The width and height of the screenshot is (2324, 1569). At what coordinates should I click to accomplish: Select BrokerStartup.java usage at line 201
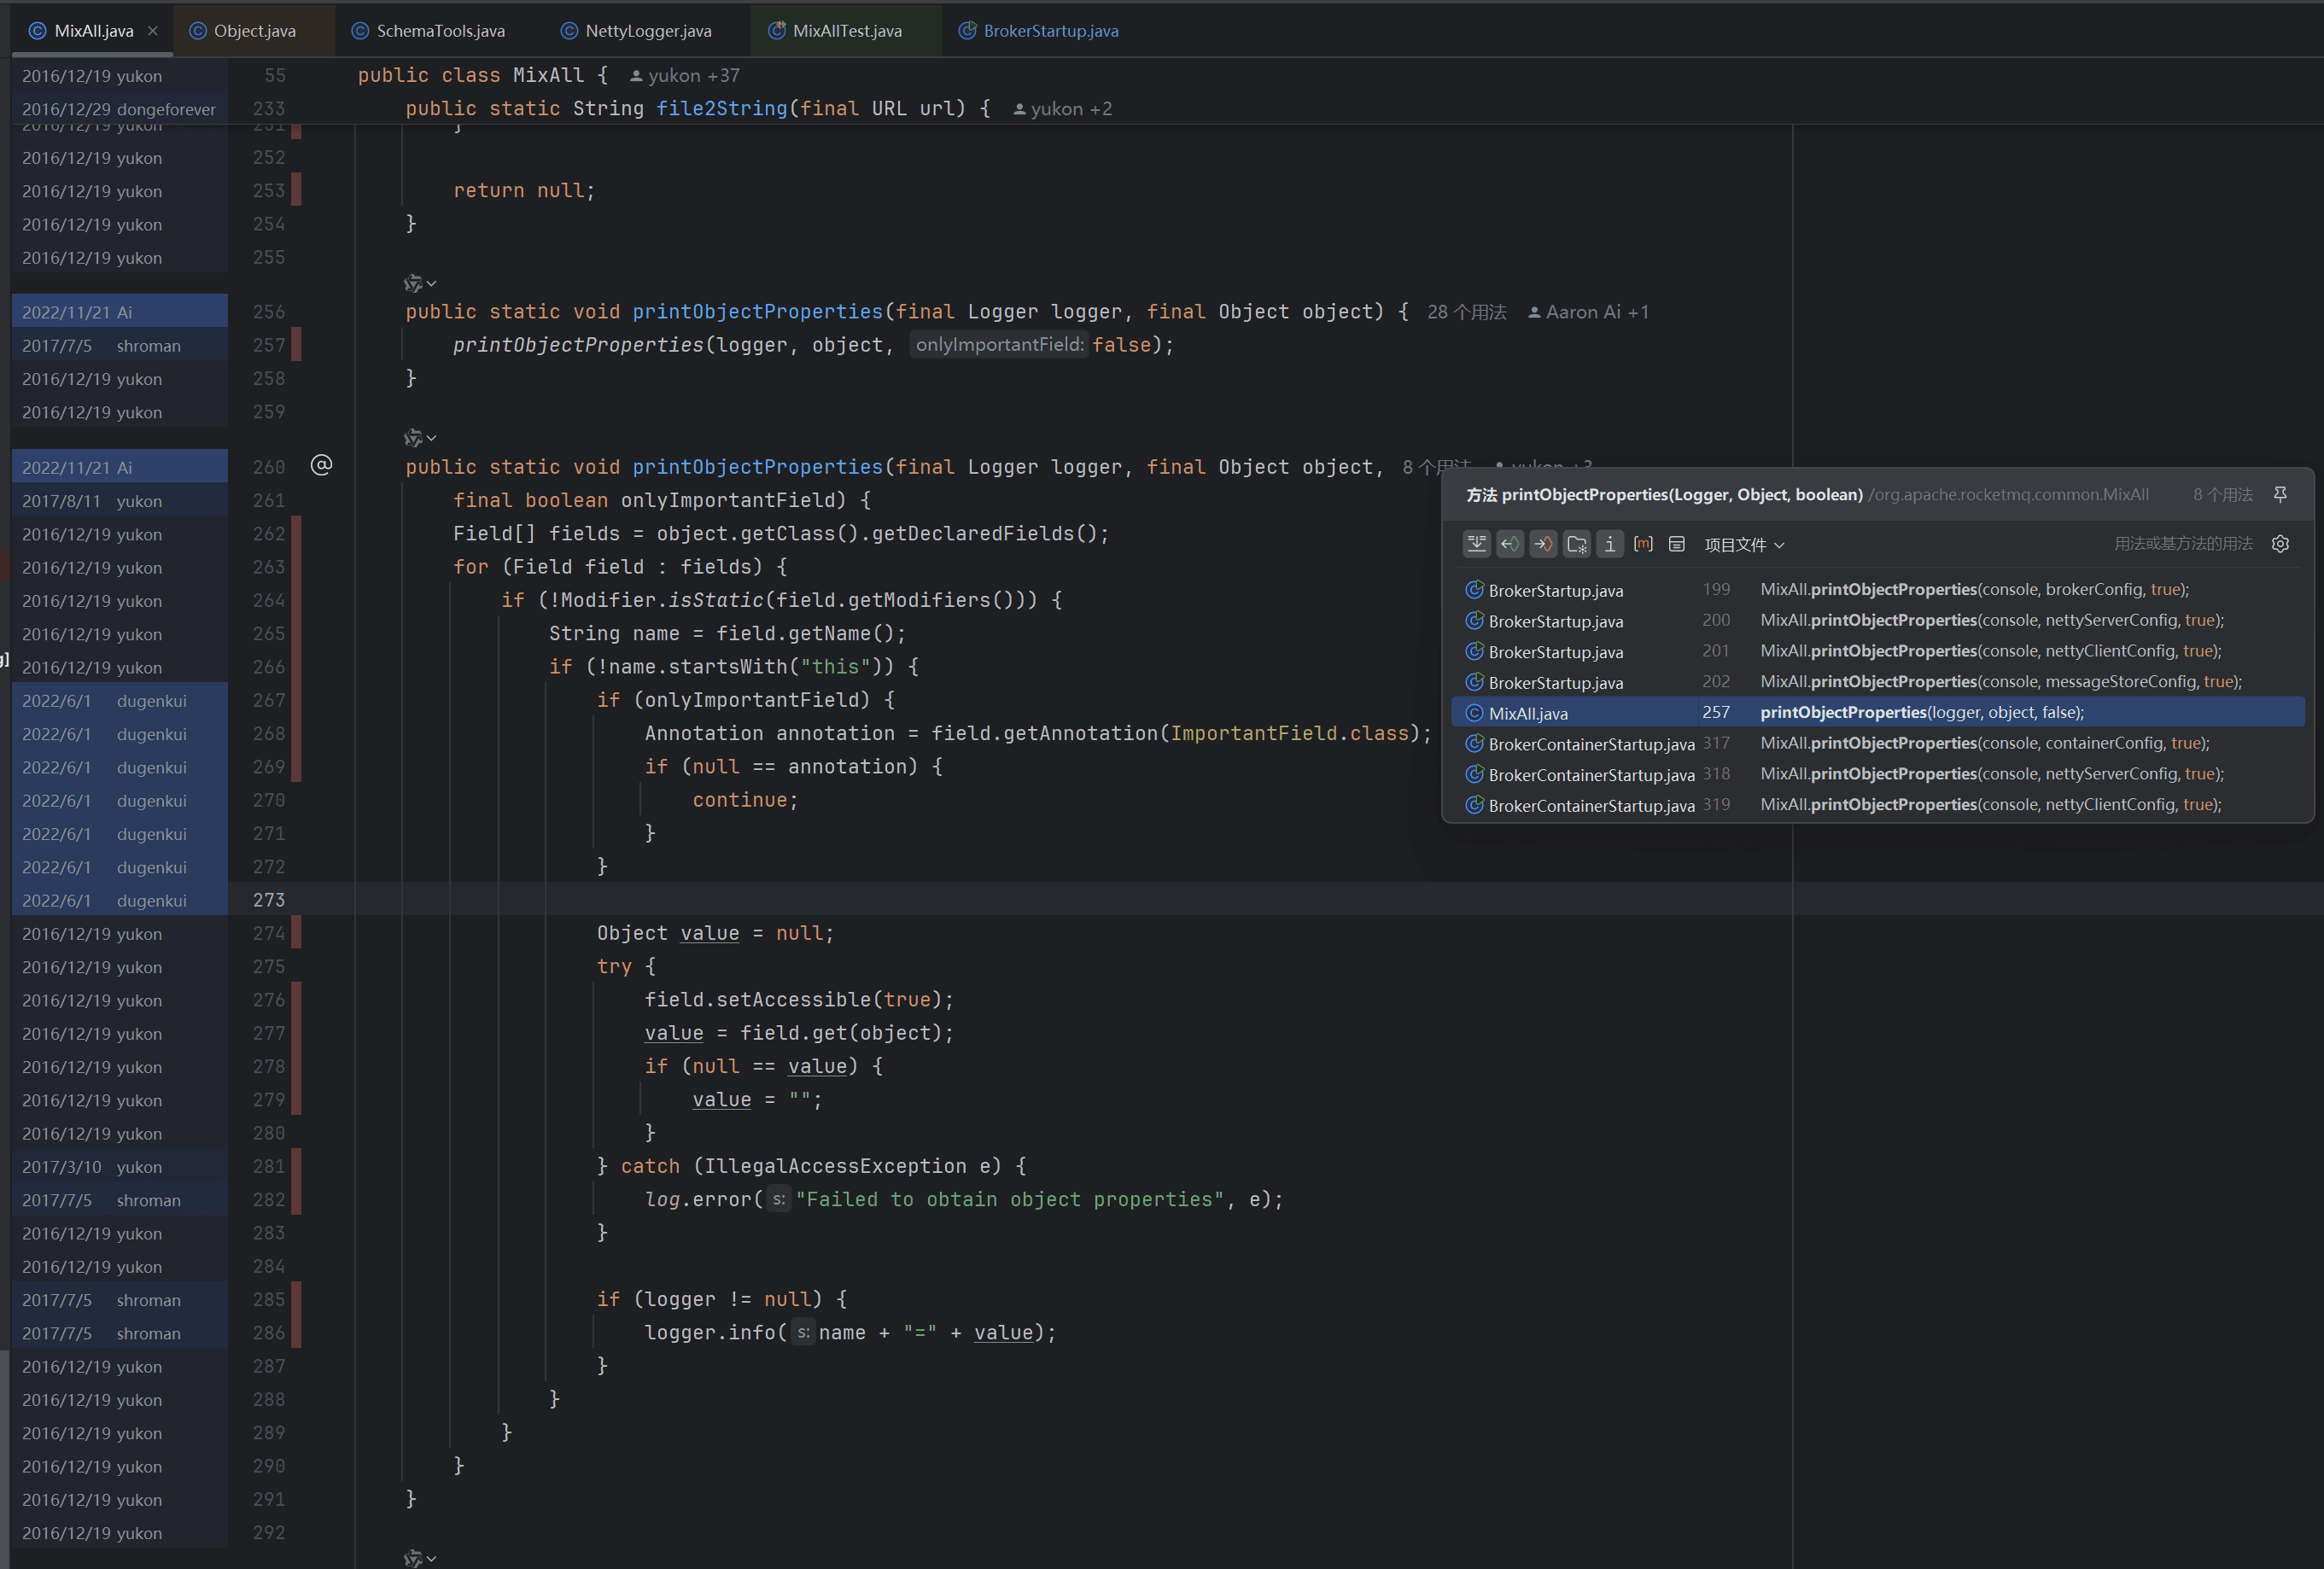click(x=1877, y=651)
